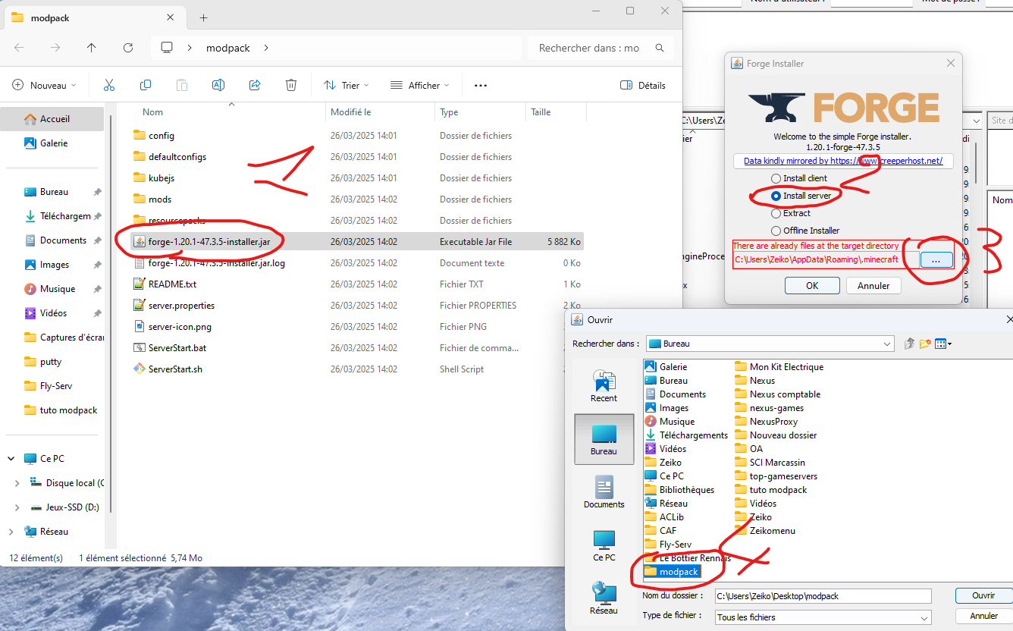Select the Extract radio button
1013x631 pixels.
pos(776,213)
